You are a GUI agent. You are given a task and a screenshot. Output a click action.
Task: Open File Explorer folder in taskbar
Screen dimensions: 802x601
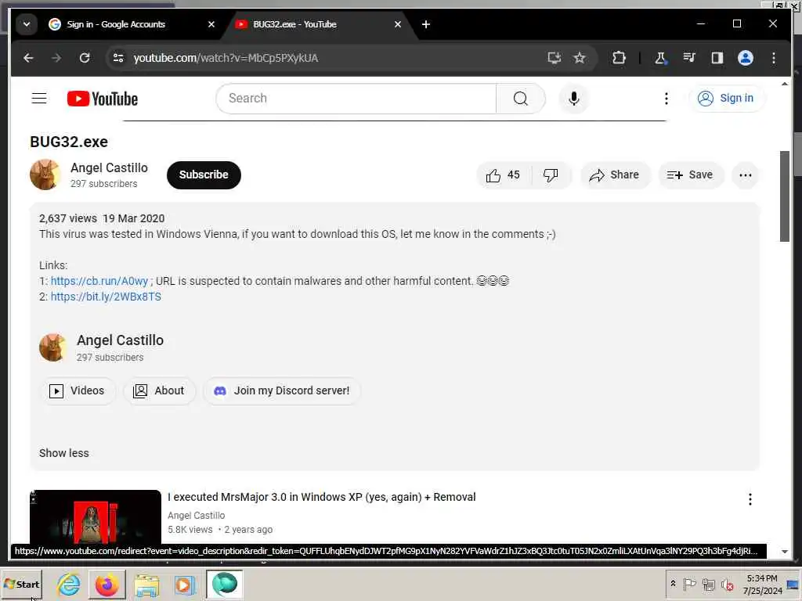tap(146, 584)
